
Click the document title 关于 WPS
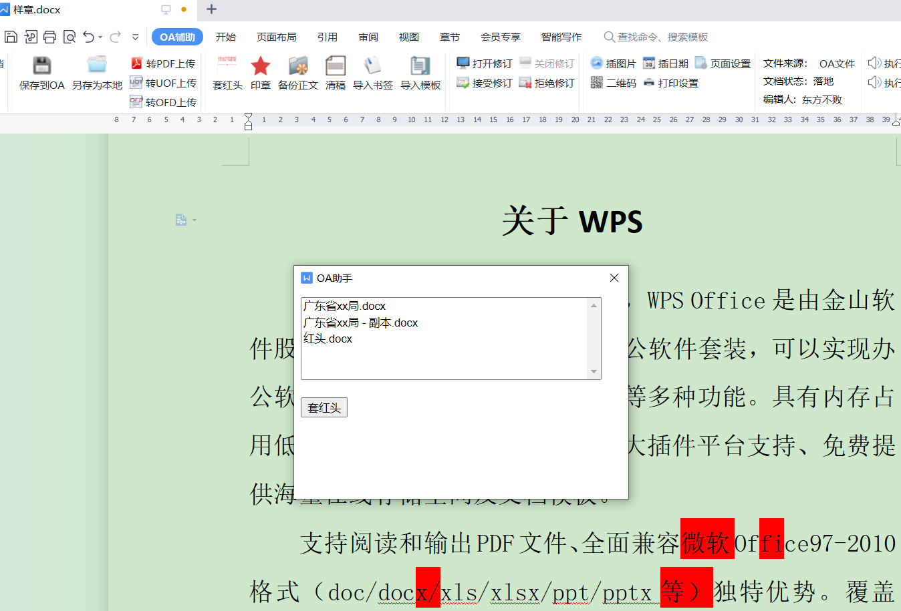click(x=572, y=221)
